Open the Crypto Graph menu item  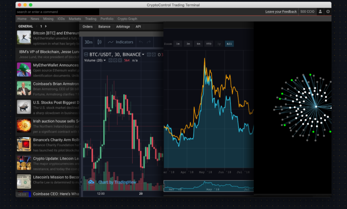click(127, 19)
